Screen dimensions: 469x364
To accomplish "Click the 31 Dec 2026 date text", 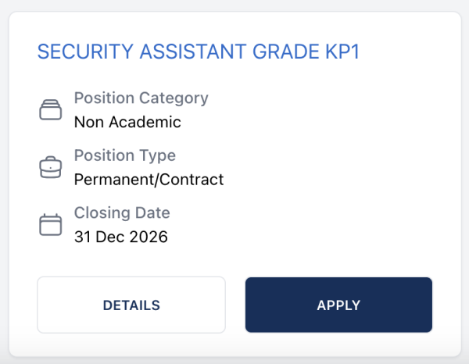I will 120,237.
